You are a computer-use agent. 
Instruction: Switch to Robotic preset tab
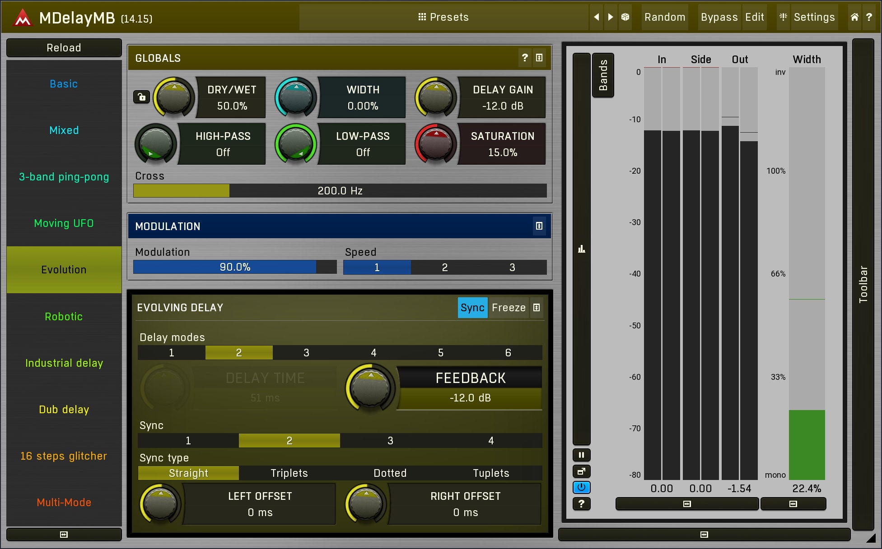[x=64, y=317]
